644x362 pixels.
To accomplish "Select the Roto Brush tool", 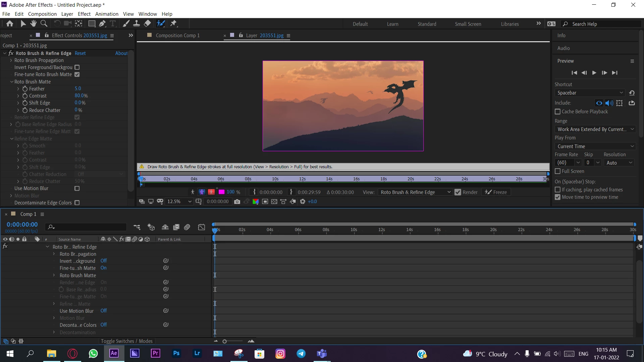I will tap(161, 23).
